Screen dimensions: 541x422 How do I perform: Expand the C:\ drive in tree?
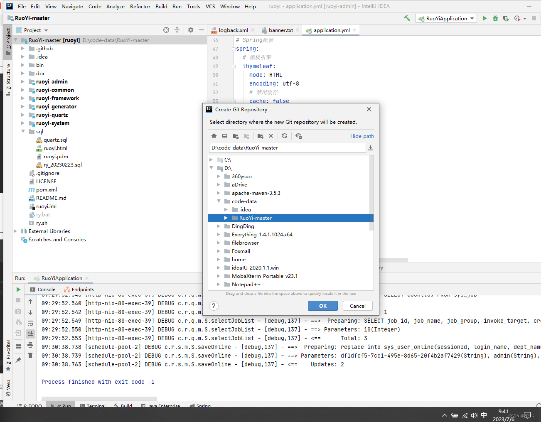[x=211, y=160]
